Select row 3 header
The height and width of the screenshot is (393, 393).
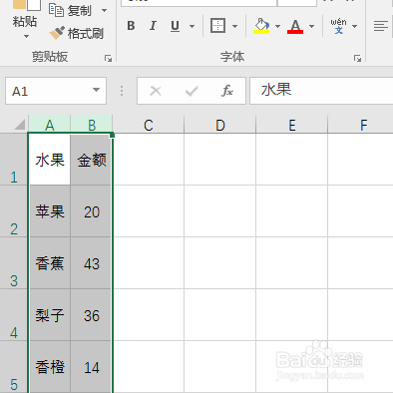14,263
